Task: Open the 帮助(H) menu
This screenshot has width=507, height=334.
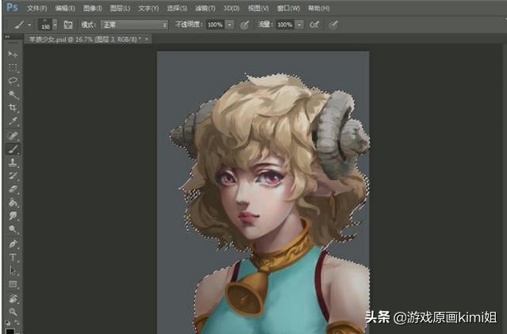Action: (318, 8)
